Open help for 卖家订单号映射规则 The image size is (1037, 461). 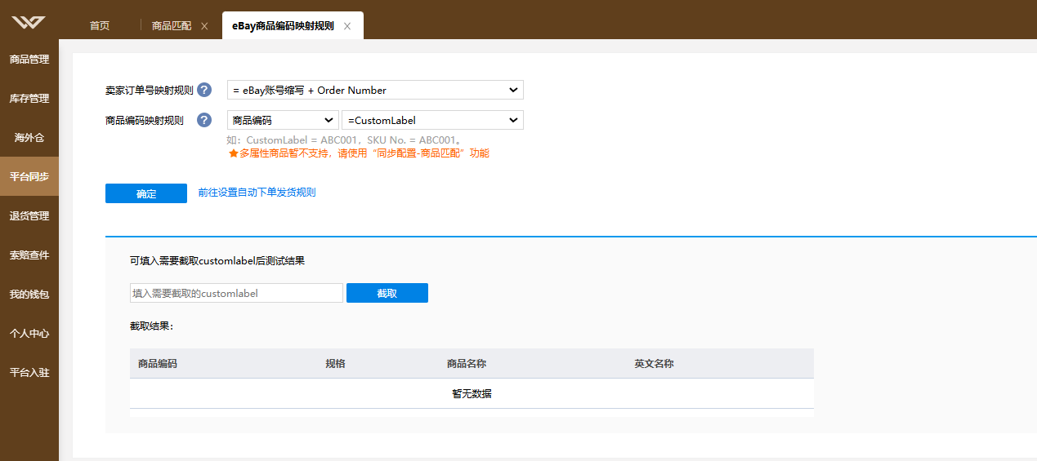pyautogui.click(x=204, y=90)
